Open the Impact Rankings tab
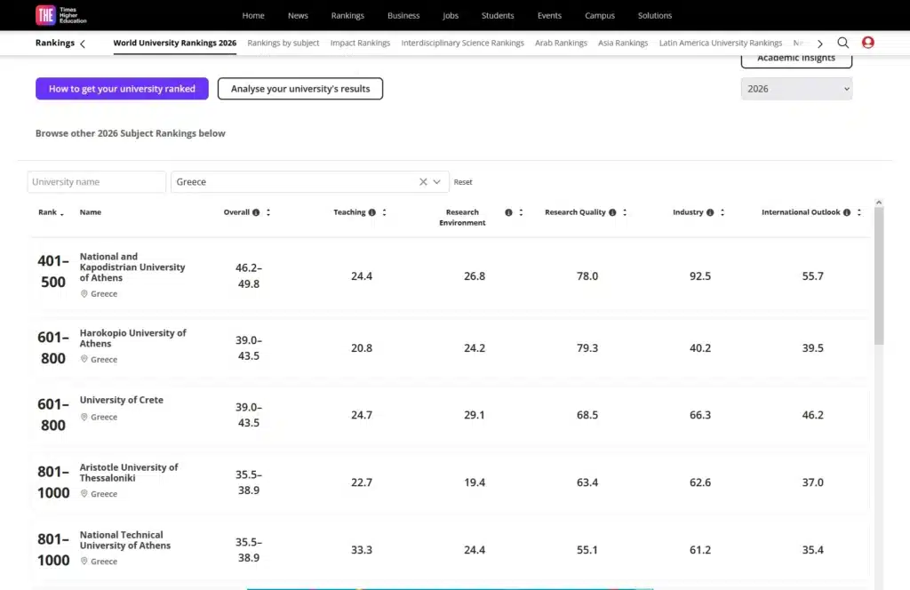Viewport: 910px width, 590px height. tap(360, 43)
